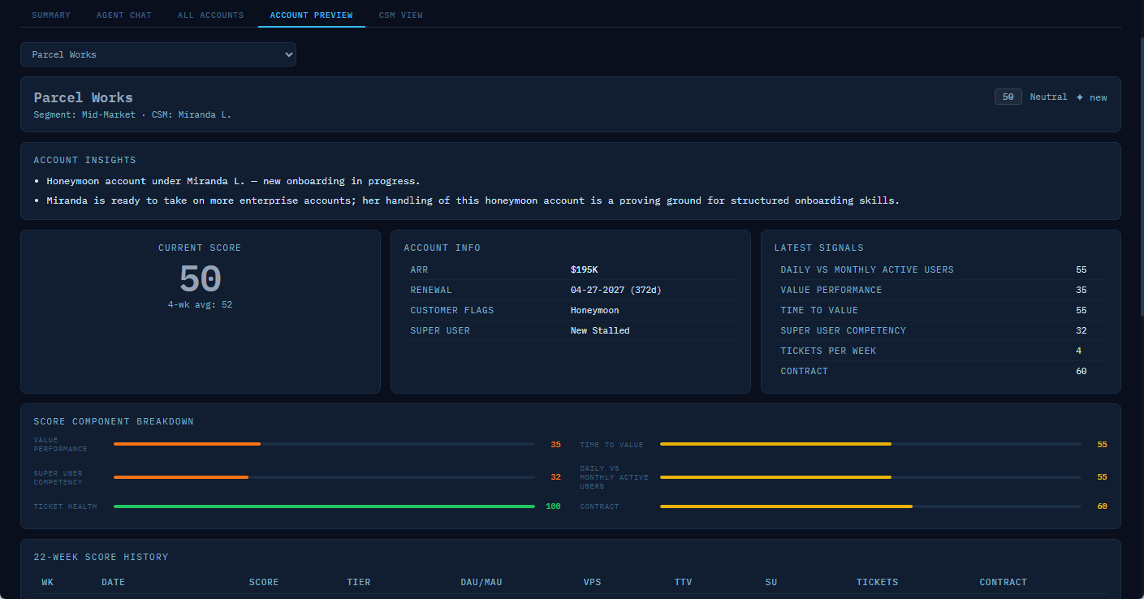Click the CONTRACT column header in history table
The image size is (1144, 599).
(1003, 583)
